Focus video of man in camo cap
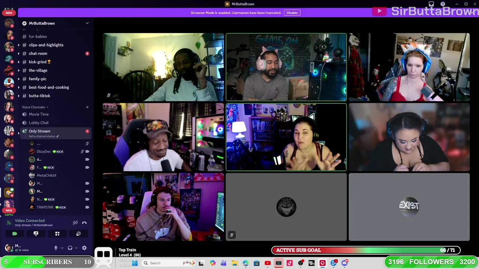The width and height of the screenshot is (479, 269). pos(163,137)
